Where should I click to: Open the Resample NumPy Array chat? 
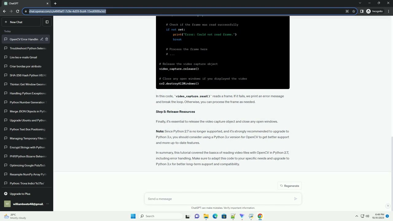[26, 174]
